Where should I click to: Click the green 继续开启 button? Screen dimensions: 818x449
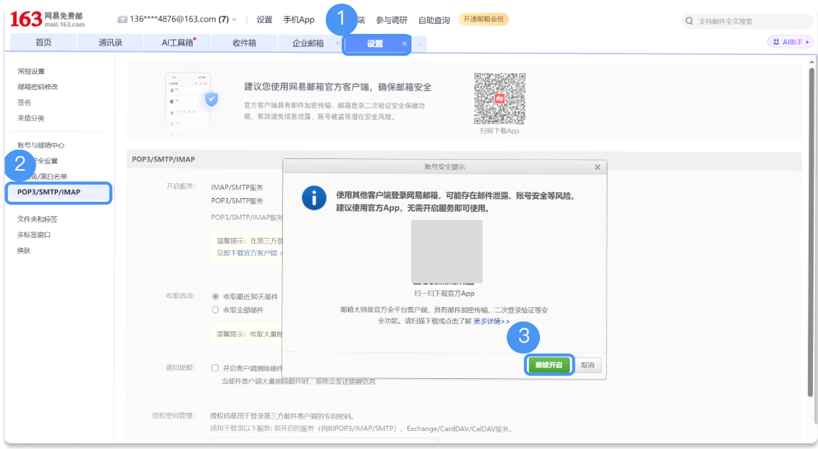(x=549, y=364)
